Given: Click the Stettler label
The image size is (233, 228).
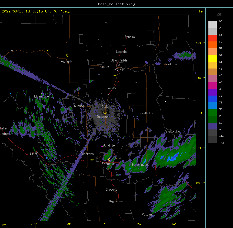Looking at the screenshot, I should point(171,64).
